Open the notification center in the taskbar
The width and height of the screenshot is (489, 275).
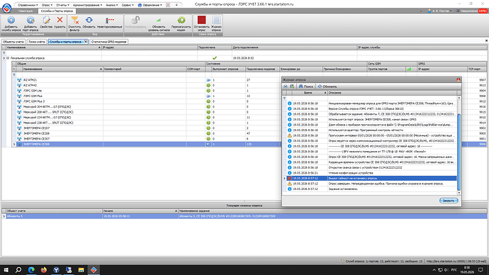(481, 270)
